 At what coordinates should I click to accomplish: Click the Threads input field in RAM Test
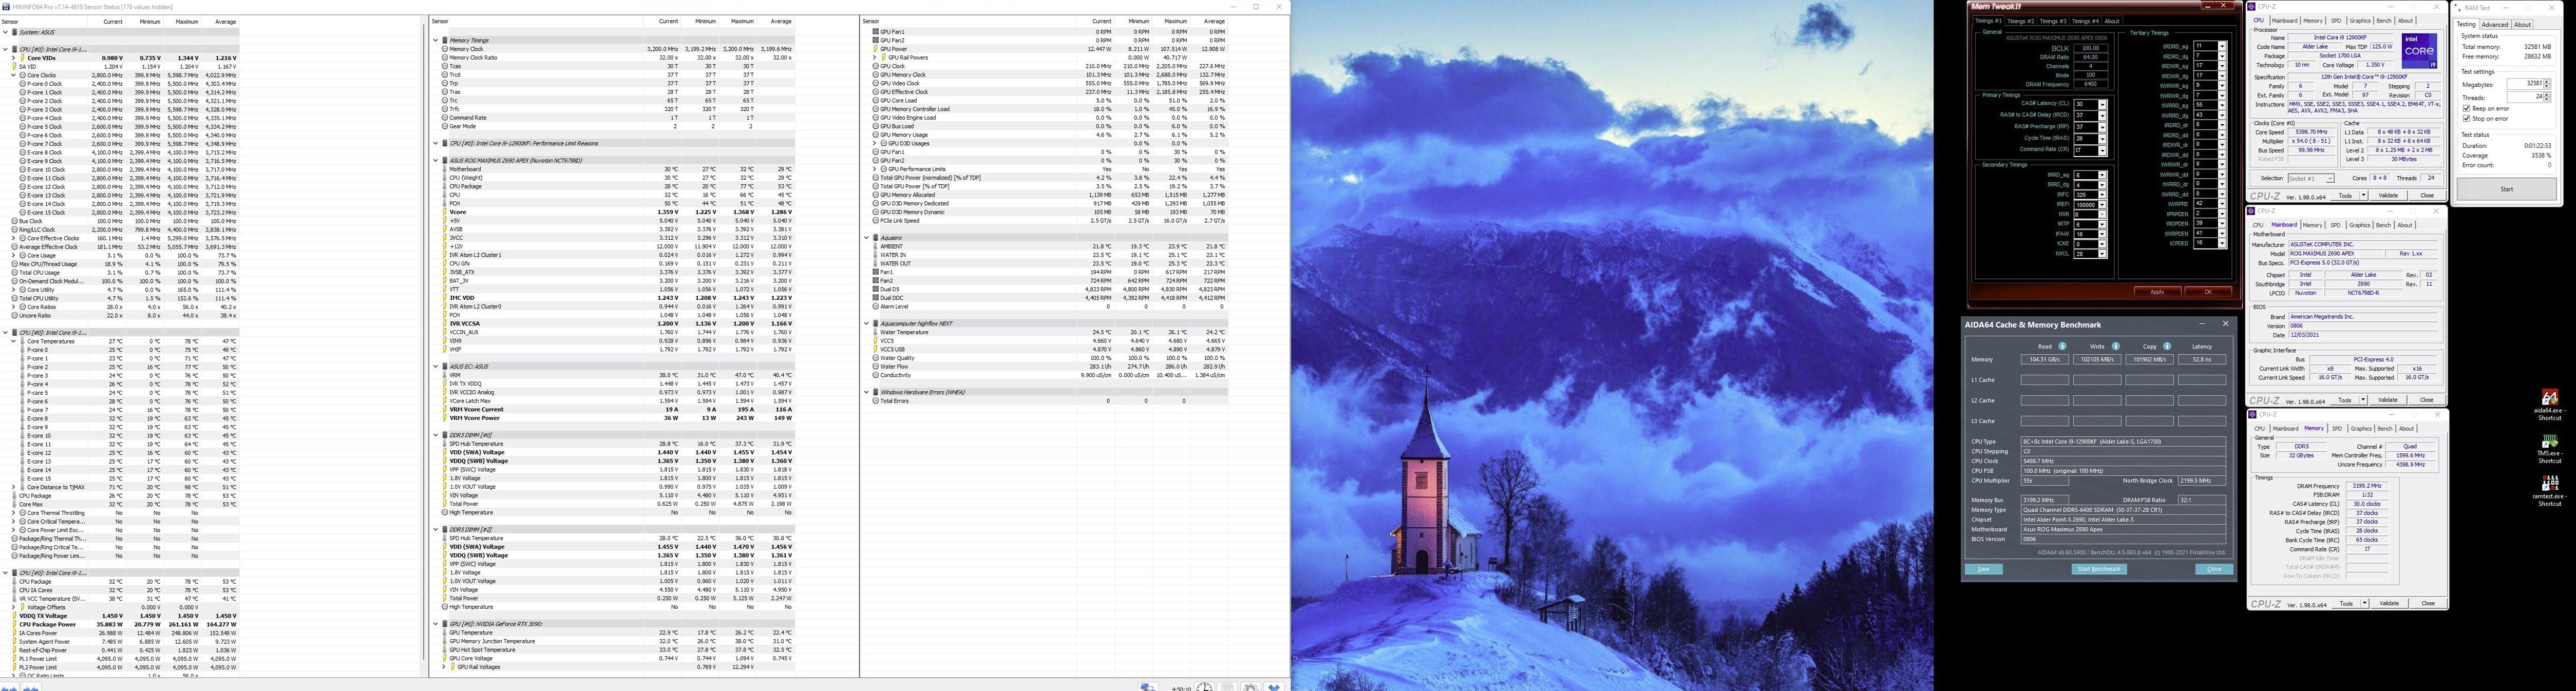[x=2524, y=97]
